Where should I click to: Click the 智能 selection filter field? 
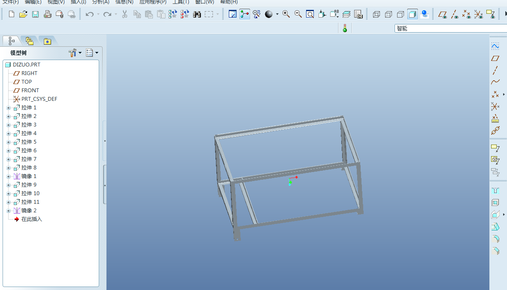(x=450, y=28)
